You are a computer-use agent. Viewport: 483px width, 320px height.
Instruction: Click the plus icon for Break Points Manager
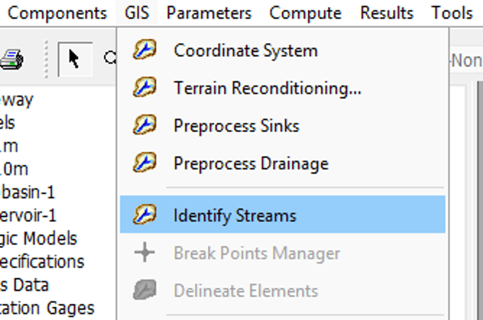pos(145,253)
